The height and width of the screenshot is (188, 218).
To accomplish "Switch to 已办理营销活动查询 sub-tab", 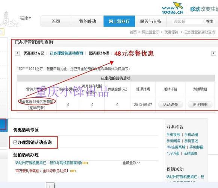I will coord(67,53).
